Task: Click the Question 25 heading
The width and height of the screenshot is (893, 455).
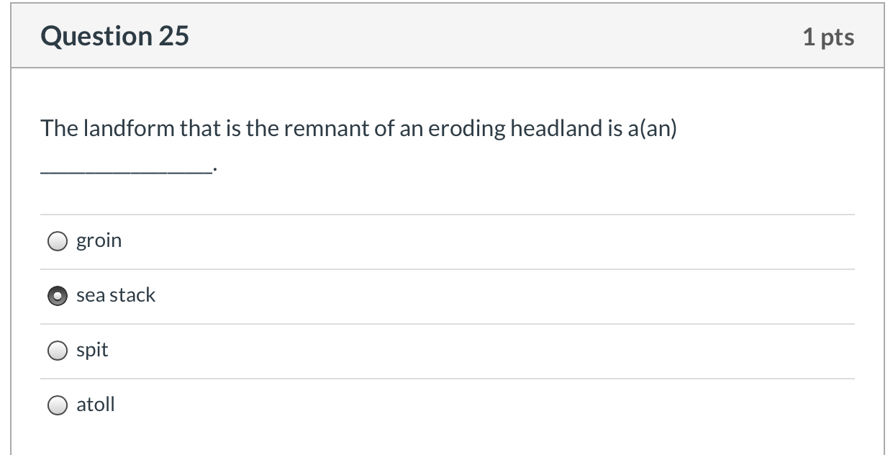Action: 115,35
